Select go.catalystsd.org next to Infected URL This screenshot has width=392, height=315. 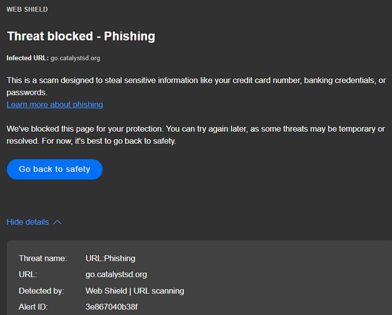75,58
